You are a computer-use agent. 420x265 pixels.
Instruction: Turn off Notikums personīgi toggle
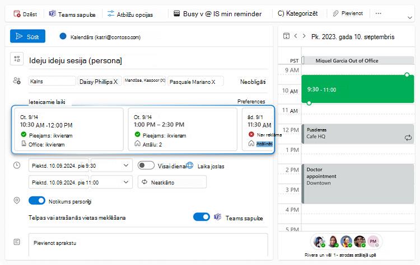37,201
